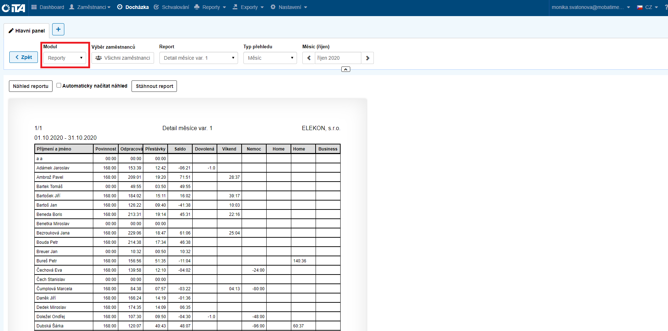Viewport: 668px width, 331px height.
Task: Open the Typ přehledu dropdown
Action: 270,58
